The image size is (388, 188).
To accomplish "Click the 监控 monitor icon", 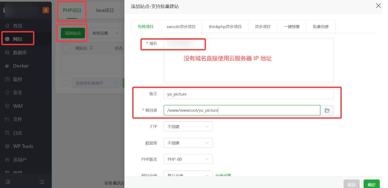I will [x=7, y=79].
